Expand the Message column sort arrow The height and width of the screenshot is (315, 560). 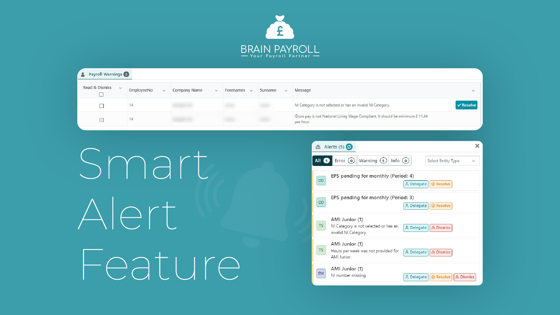475,90
